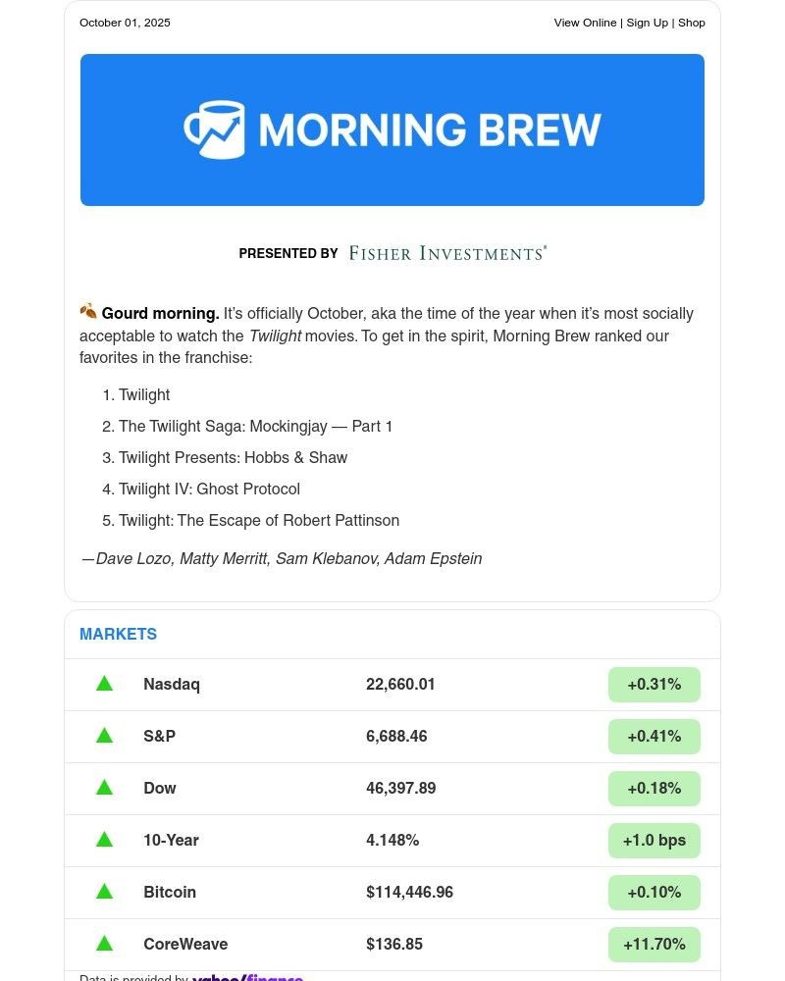
Task: Click the gourd emoji before Gourd morning
Action: click(x=88, y=312)
